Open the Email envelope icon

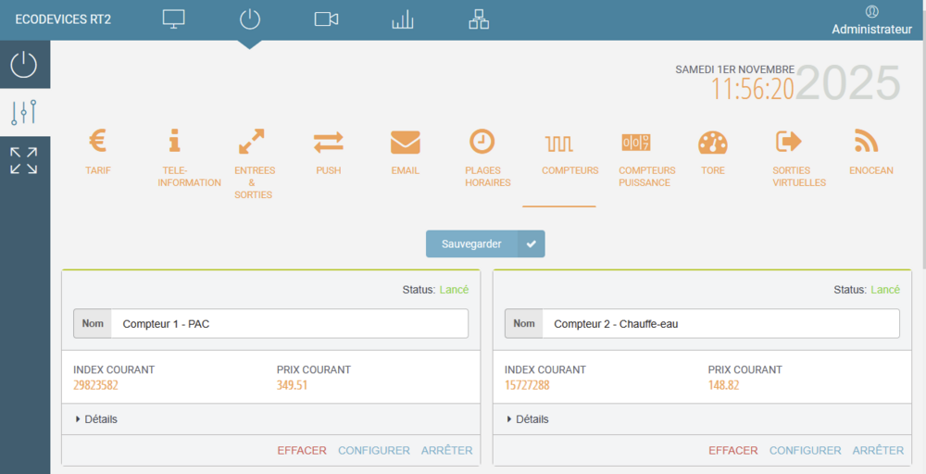pyautogui.click(x=405, y=142)
